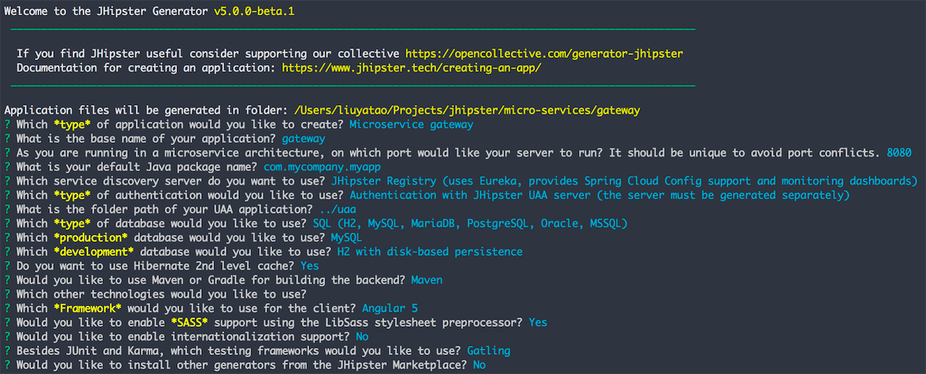The height and width of the screenshot is (374, 926).
Task: Click the package name com.mycompany.myapp
Action: [x=322, y=167]
